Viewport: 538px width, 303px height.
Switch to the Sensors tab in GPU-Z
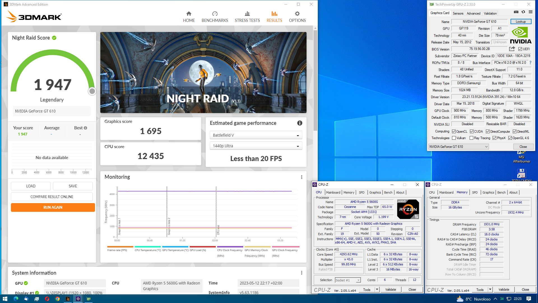tap(458, 13)
